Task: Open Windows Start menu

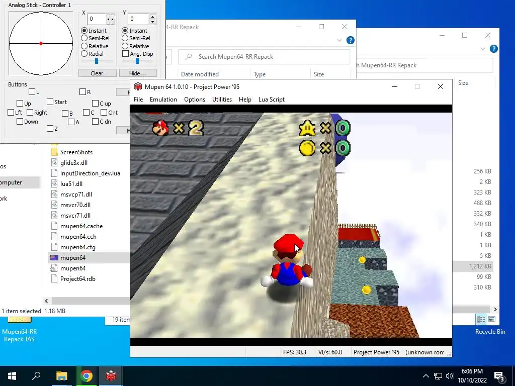Action: pyautogui.click(x=12, y=376)
